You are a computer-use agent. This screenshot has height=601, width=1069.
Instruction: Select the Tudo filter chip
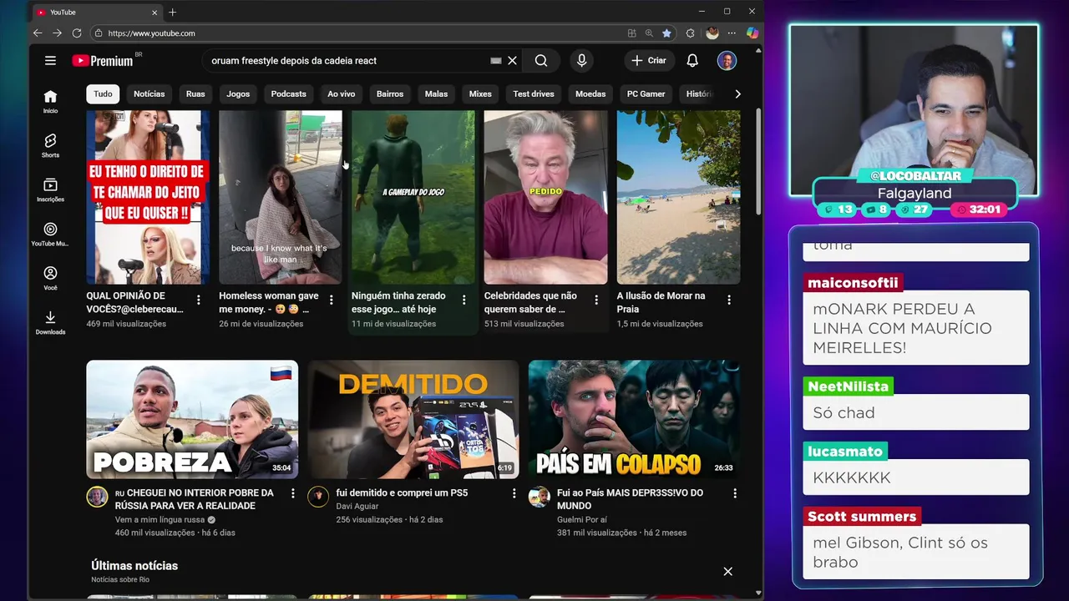103,93
